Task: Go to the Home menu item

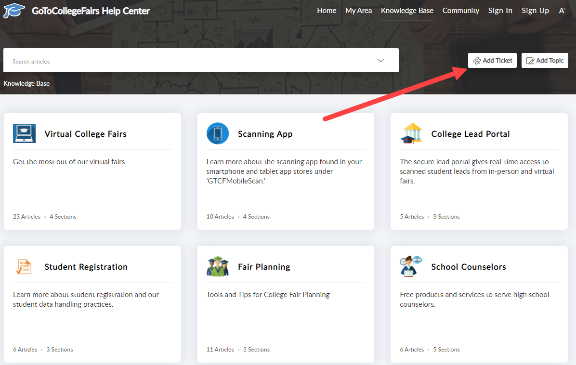Action: click(327, 11)
